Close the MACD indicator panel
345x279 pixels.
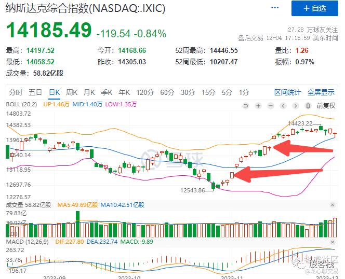click(x=333, y=242)
